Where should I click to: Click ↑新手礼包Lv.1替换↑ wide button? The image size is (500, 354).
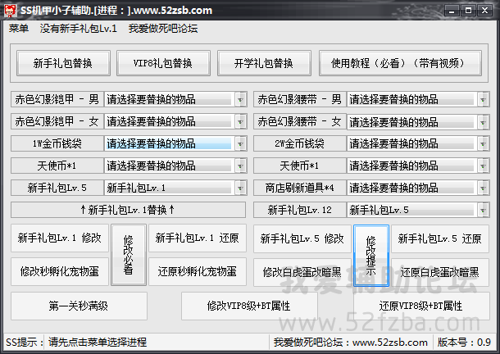click(128, 210)
